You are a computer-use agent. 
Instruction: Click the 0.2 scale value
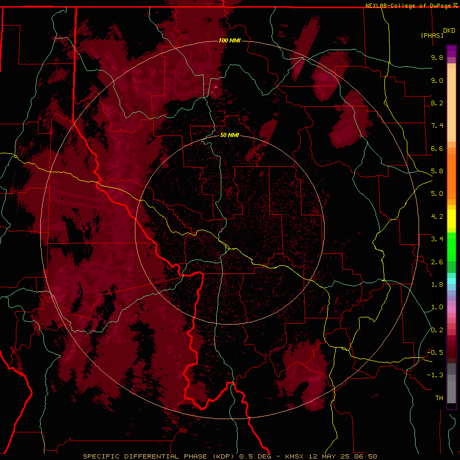[x=437, y=330]
